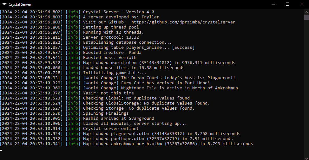
Task: Click the 'Crystal server online!' message
Action: coord(111,129)
